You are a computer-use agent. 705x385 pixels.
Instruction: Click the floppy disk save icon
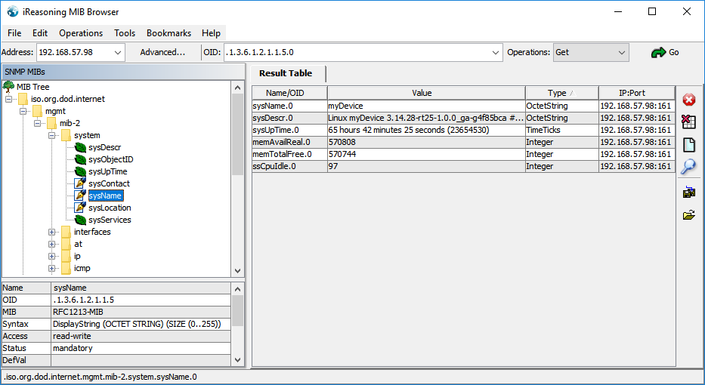(x=688, y=192)
